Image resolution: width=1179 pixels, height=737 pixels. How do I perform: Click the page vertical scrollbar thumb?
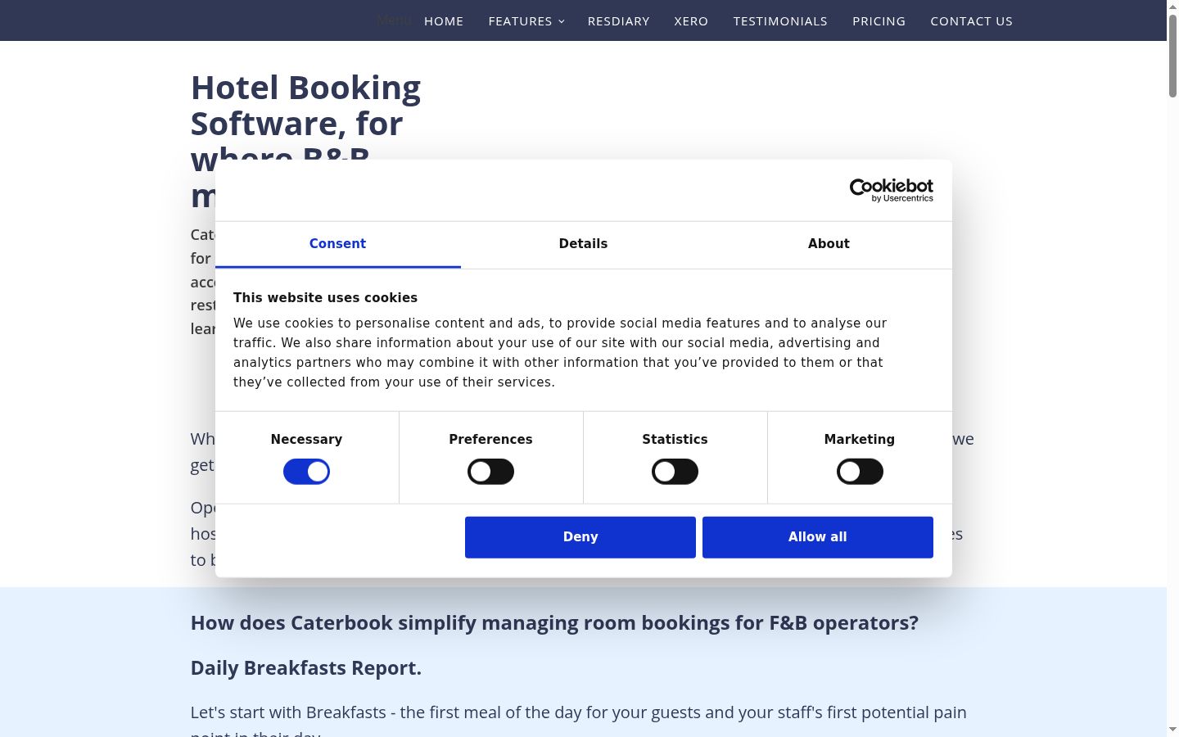click(x=1172, y=56)
